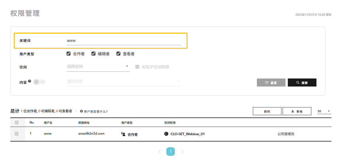Open the 选择内容 dropdown

[124, 81]
